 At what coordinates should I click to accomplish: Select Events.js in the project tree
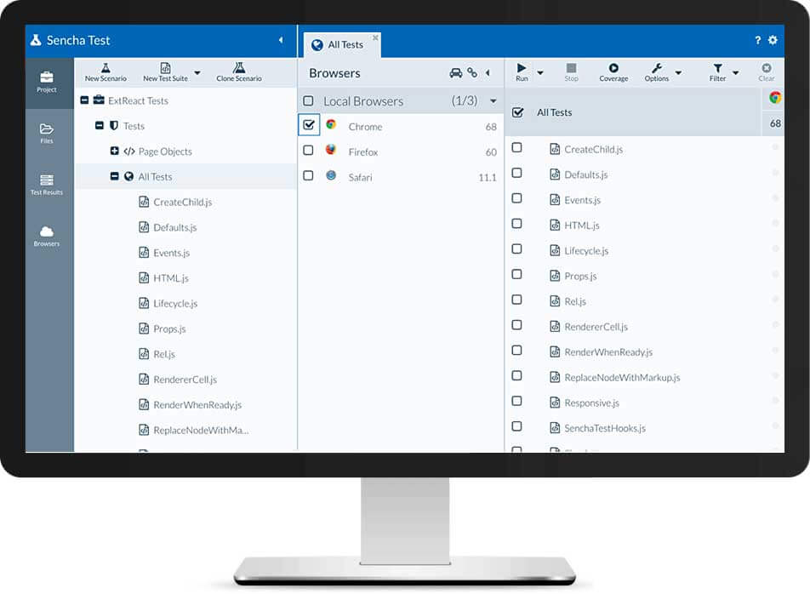[x=172, y=253]
